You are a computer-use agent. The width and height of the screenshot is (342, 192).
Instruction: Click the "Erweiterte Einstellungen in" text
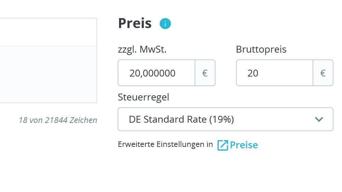click(165, 145)
